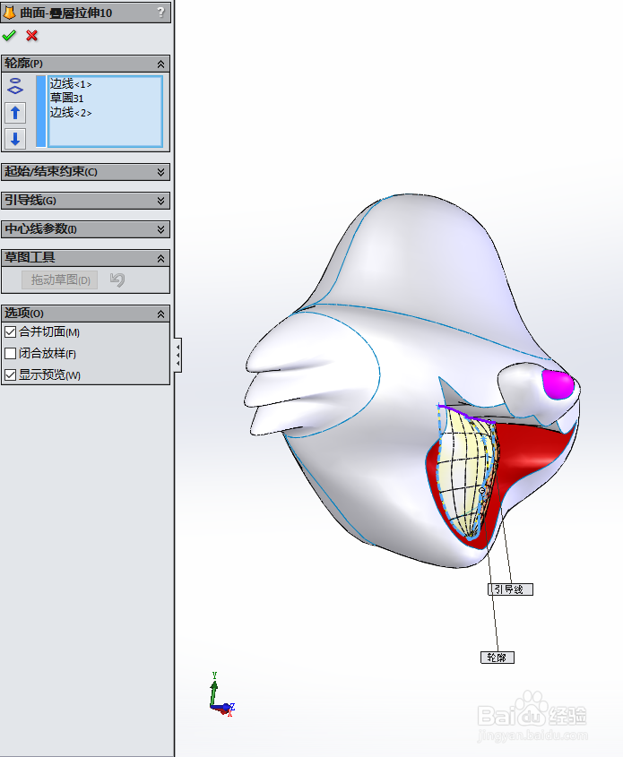
Task: Click the undo sketch drag icon
Action: point(117,280)
